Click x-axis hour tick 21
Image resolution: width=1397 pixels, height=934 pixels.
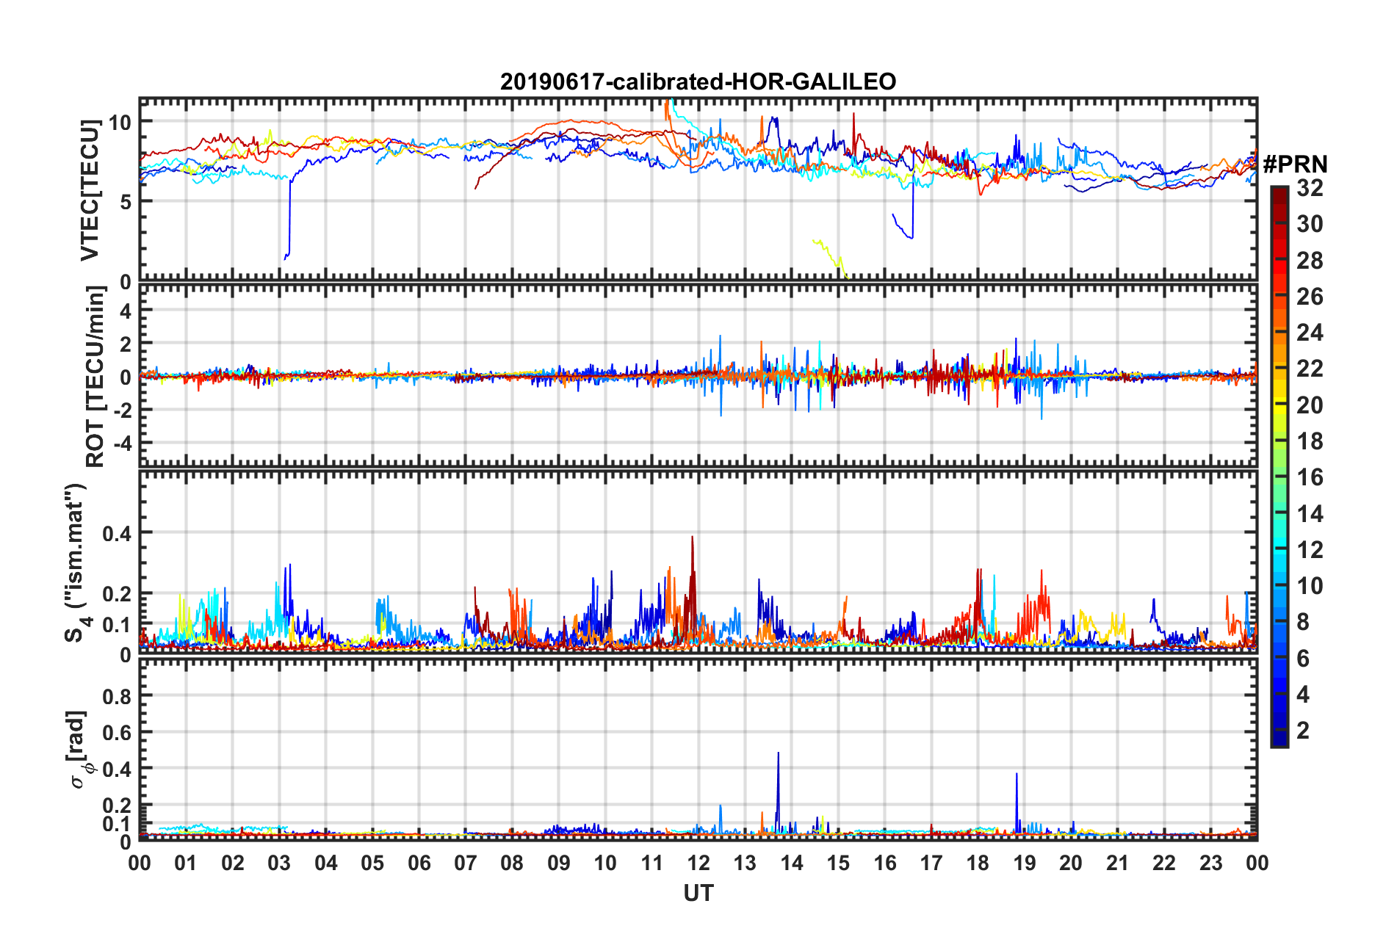pyautogui.click(x=1118, y=863)
